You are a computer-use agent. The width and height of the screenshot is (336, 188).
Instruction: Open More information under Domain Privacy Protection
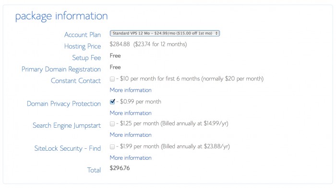point(131,113)
